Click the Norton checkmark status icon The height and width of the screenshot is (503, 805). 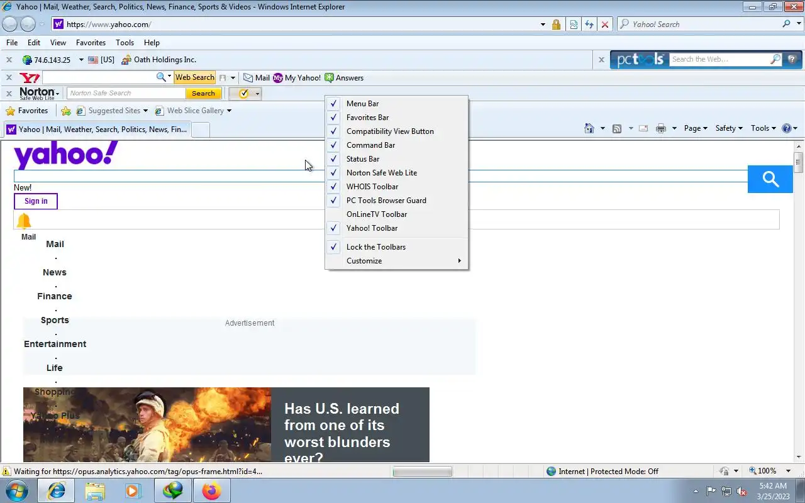click(x=243, y=94)
